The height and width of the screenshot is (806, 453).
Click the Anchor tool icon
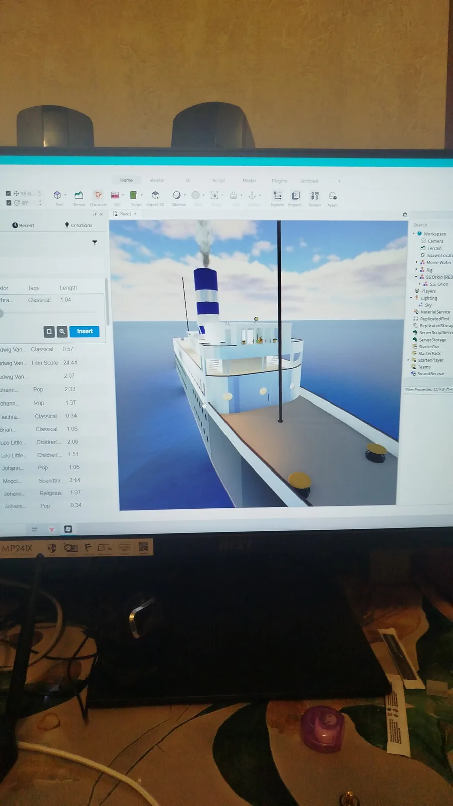coord(252,195)
